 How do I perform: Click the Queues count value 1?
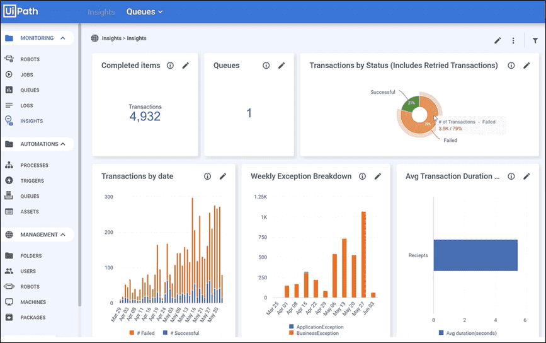tap(249, 113)
